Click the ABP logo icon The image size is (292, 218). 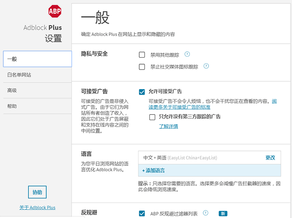point(55,11)
